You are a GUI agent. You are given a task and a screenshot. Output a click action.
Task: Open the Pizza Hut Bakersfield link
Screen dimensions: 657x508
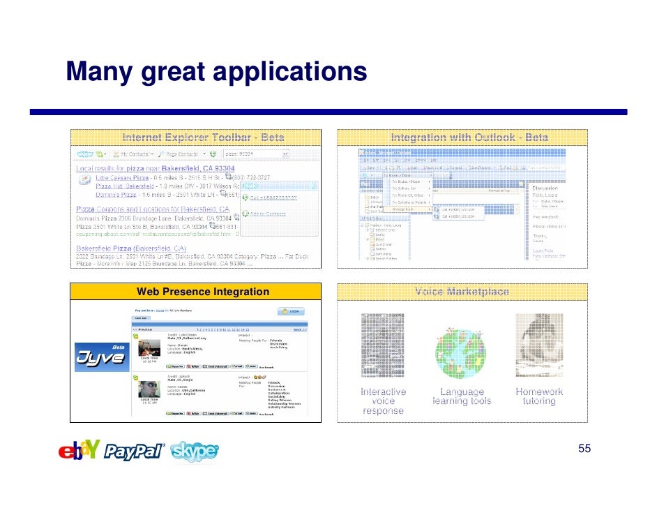click(124, 186)
